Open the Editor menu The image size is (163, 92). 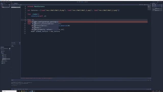[9, 2]
